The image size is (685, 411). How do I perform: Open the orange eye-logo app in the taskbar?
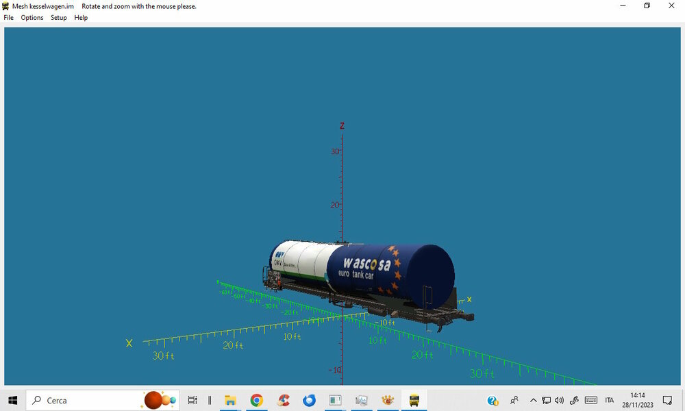(x=388, y=400)
